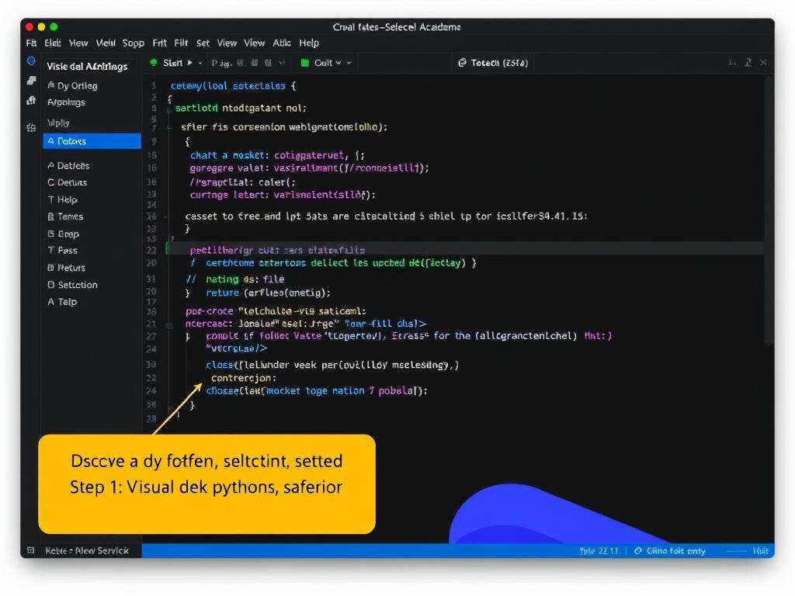This screenshot has height=596, width=795.
Task: Click the status bar left corner icon
Action: 30,550
